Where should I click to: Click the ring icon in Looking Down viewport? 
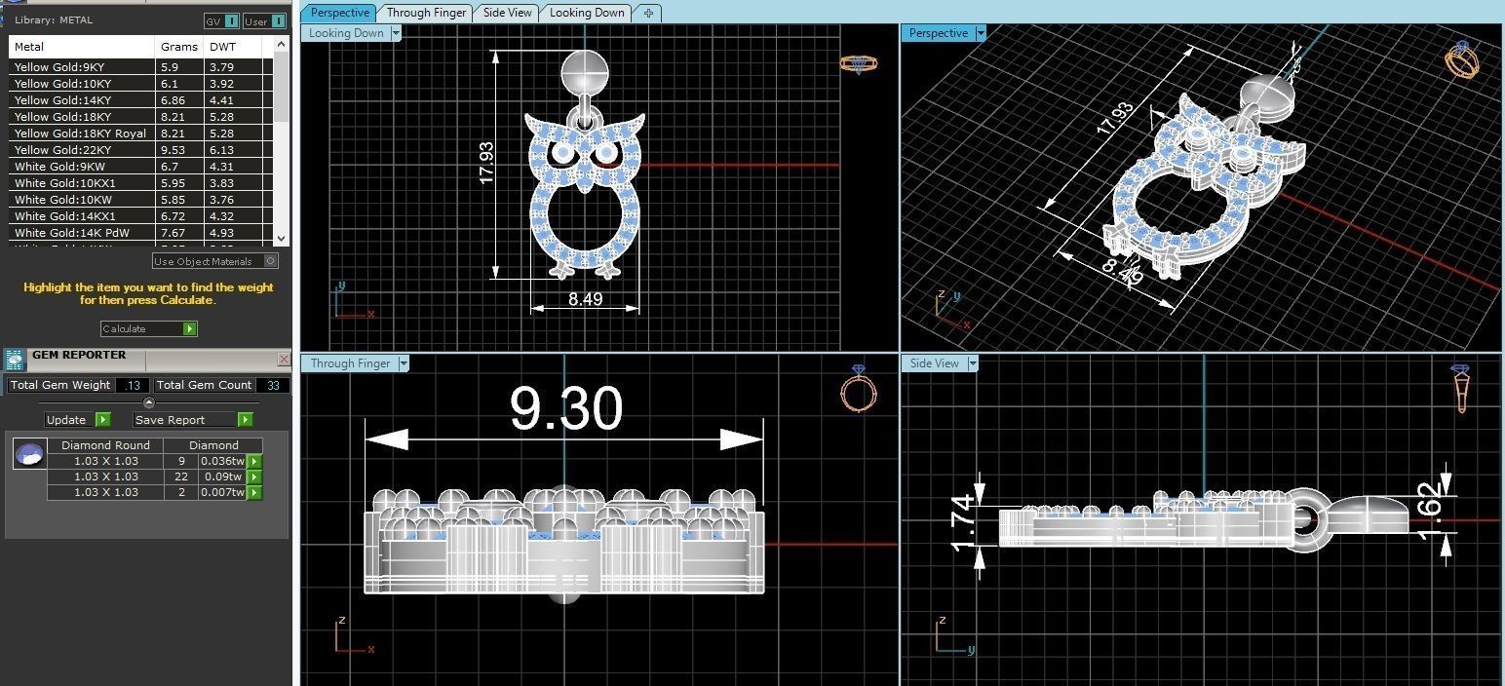point(859,63)
